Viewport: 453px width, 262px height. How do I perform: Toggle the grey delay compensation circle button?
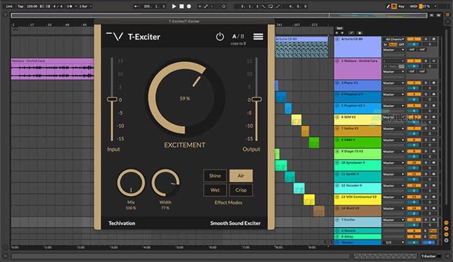click(446, 240)
